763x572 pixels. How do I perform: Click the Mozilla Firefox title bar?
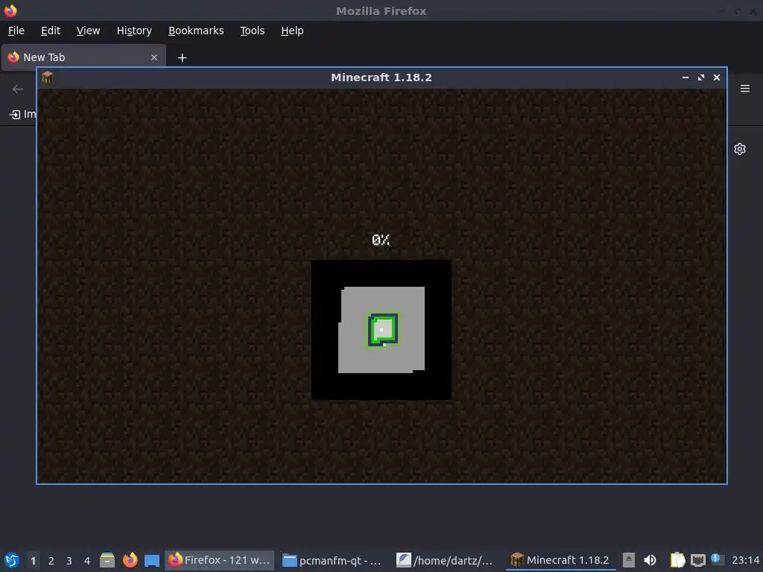click(x=381, y=10)
